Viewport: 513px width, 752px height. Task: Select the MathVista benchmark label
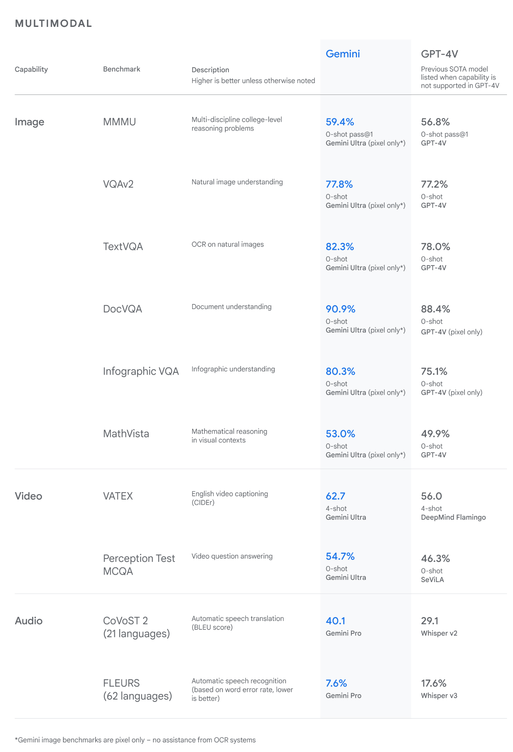(126, 433)
